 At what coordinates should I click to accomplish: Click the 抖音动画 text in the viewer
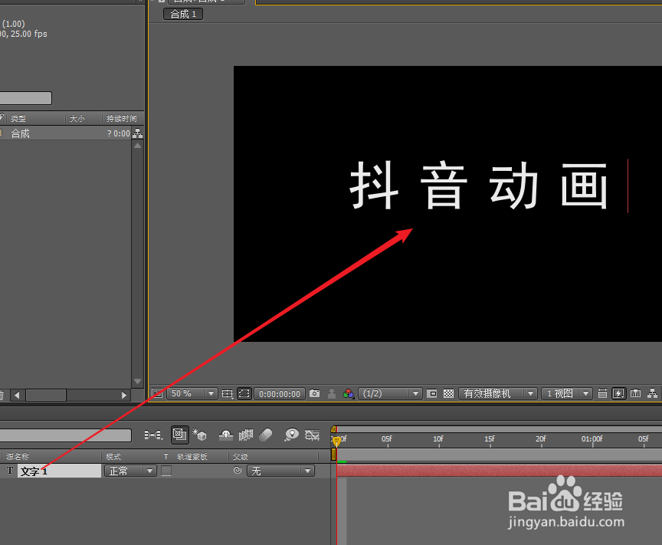(478, 185)
